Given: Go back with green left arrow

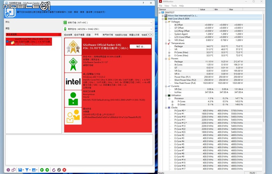Looking at the screenshot, I should [42, 170].
